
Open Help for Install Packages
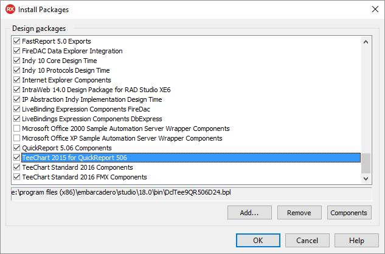[x=356, y=240]
